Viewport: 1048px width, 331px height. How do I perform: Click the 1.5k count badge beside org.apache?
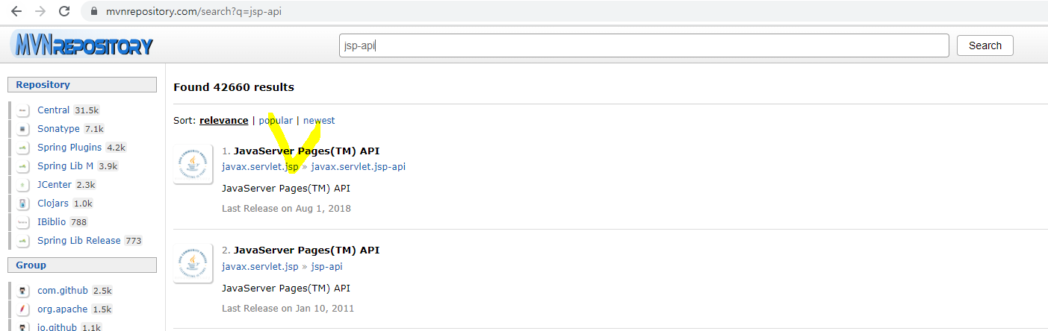point(102,309)
